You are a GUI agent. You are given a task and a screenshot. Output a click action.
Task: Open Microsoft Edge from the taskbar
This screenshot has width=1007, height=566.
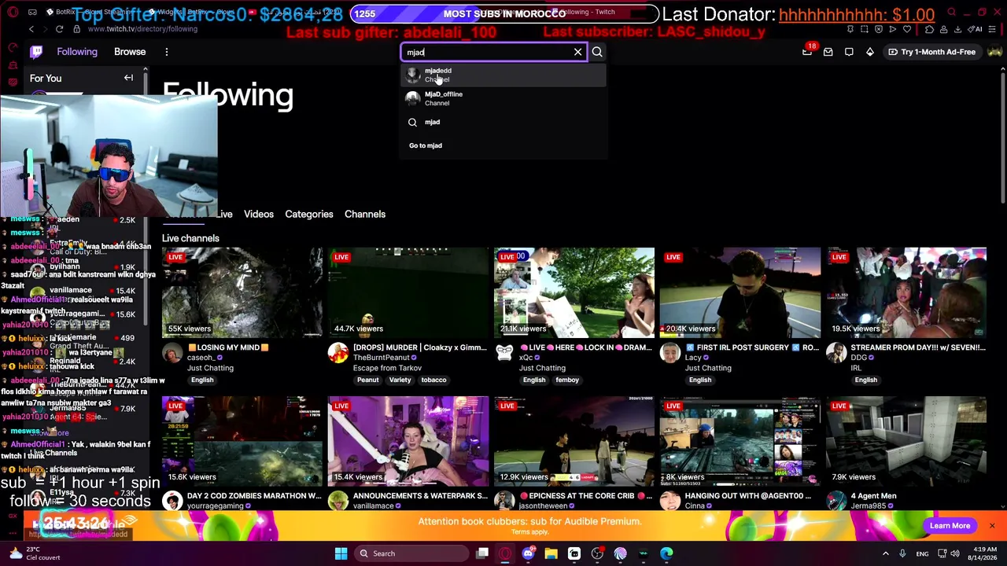click(666, 553)
